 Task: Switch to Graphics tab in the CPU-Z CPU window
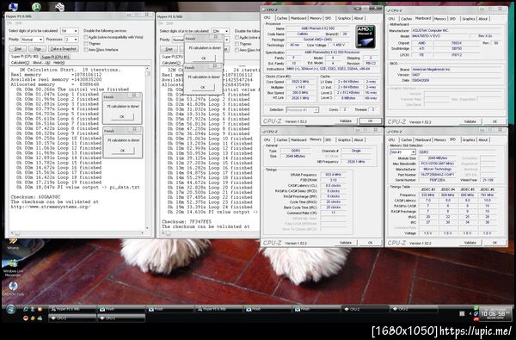coord(344,18)
